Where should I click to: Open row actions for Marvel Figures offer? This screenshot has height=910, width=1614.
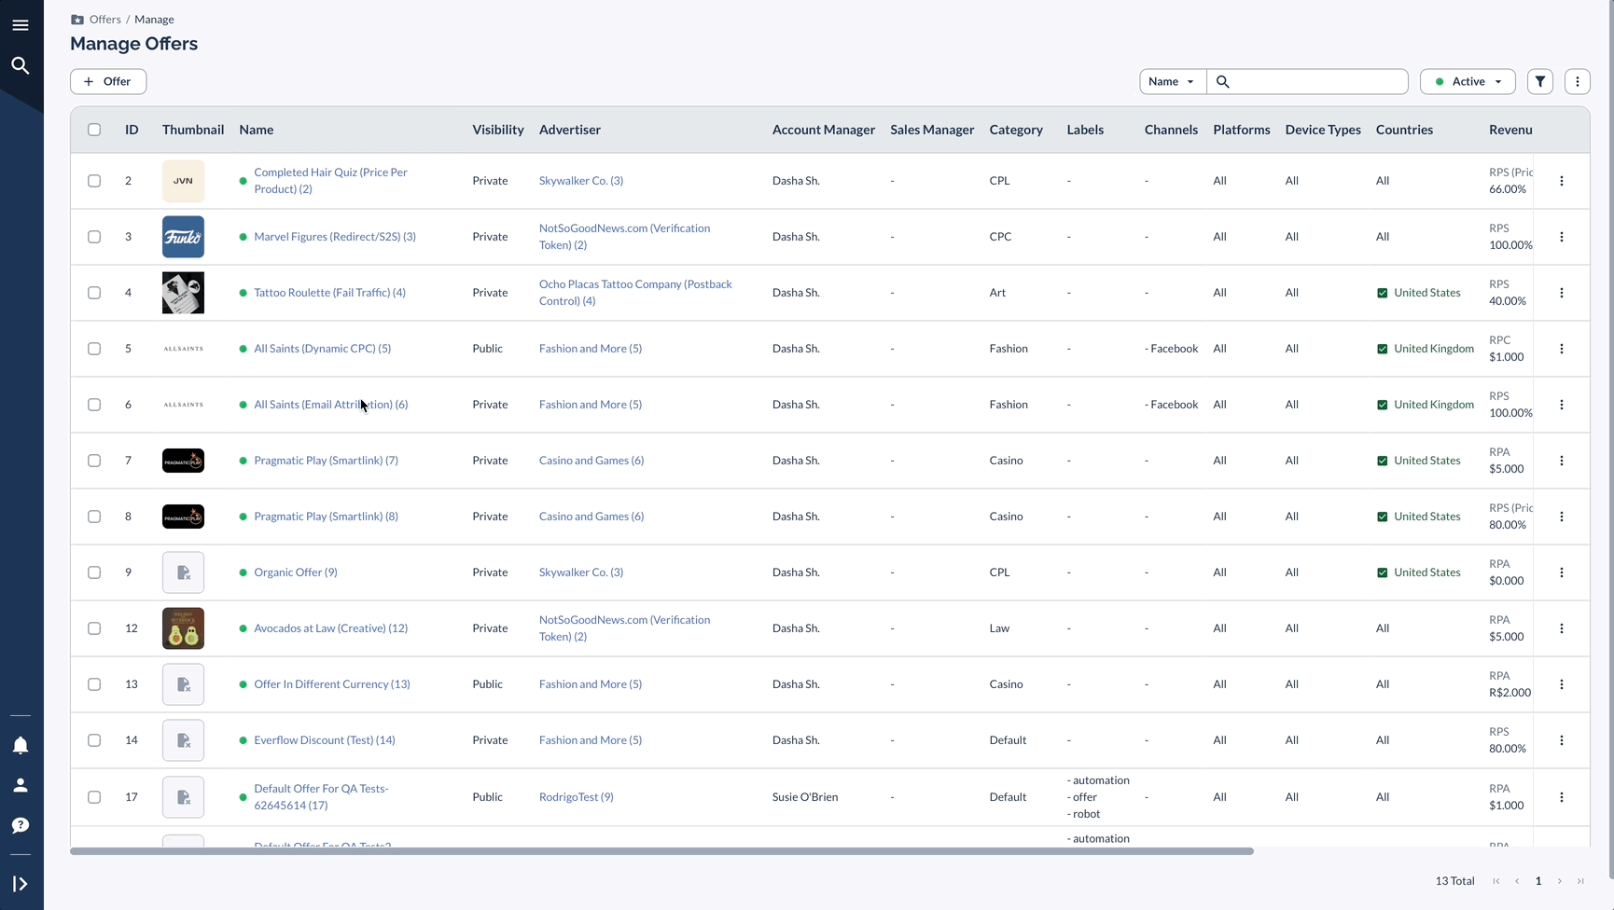coord(1562,237)
